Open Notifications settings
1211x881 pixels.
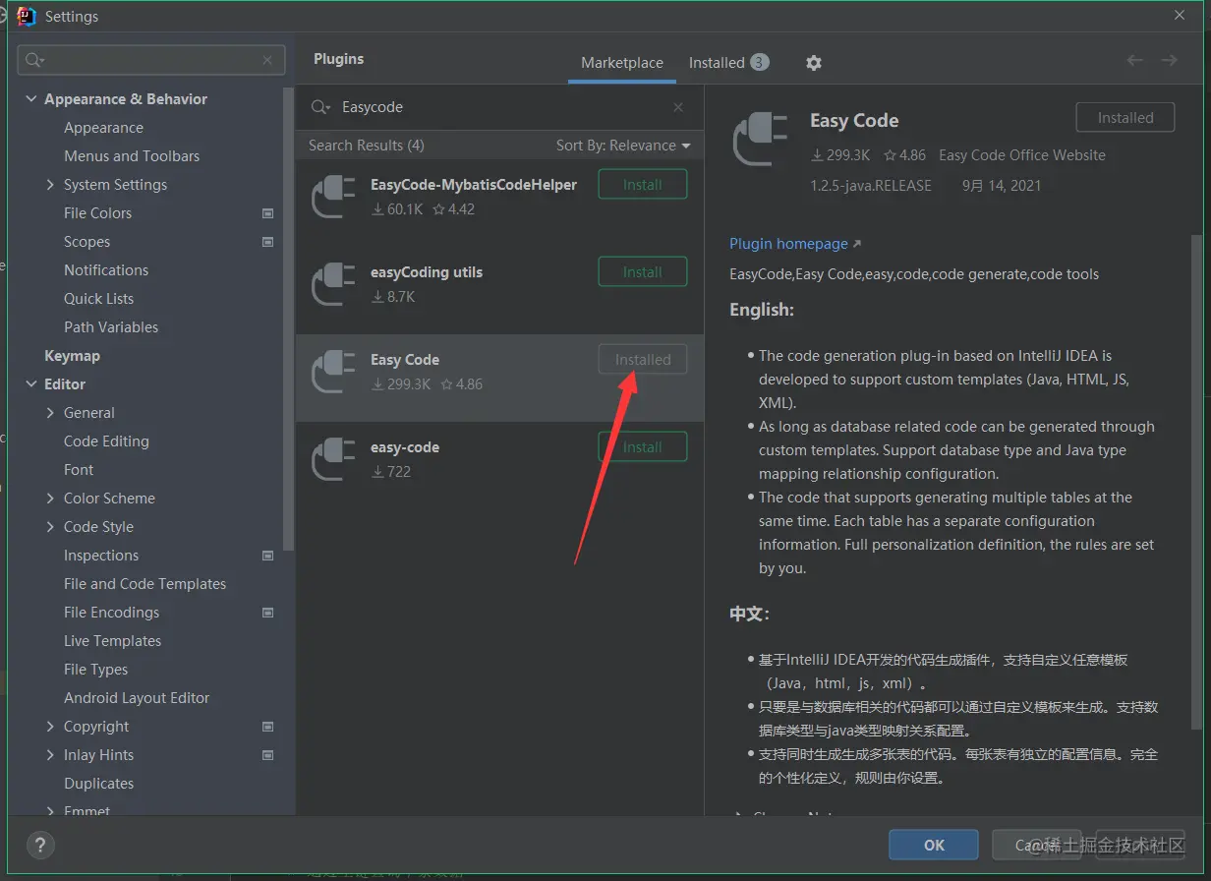106,270
